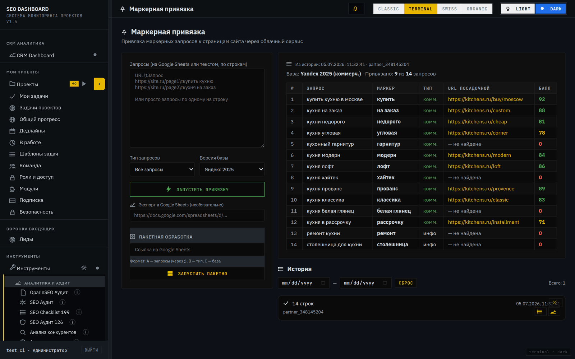Click history to-date field
Image resolution: width=575 pixels, height=359 pixels.
[365, 283]
